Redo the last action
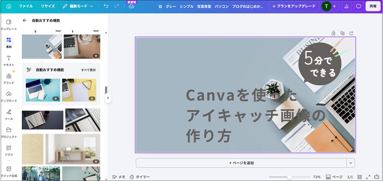 point(117,6)
